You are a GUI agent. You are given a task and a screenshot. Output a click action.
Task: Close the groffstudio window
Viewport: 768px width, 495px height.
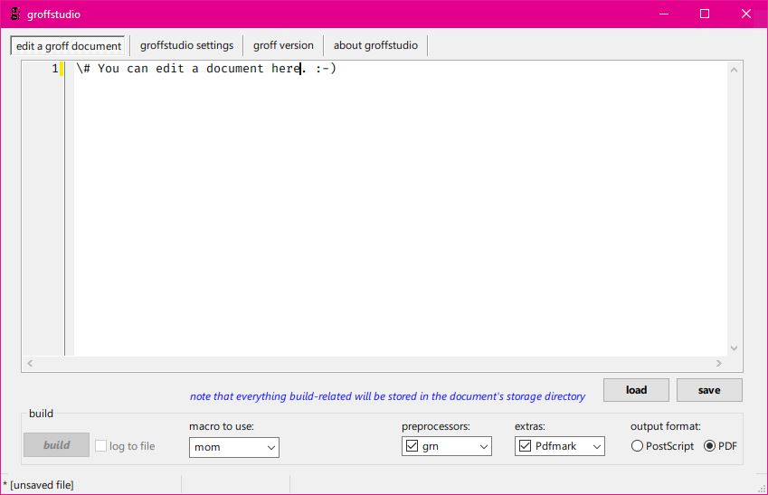pyautogui.click(x=746, y=14)
